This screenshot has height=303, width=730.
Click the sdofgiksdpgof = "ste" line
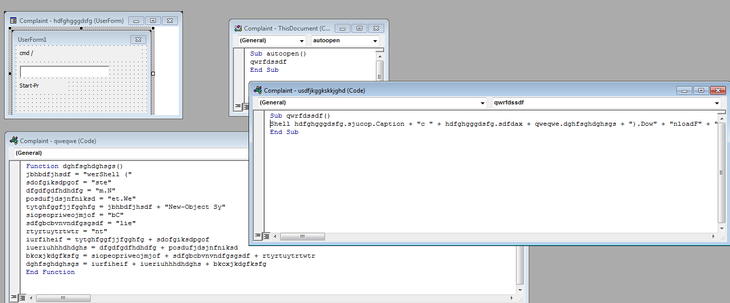pos(69,182)
